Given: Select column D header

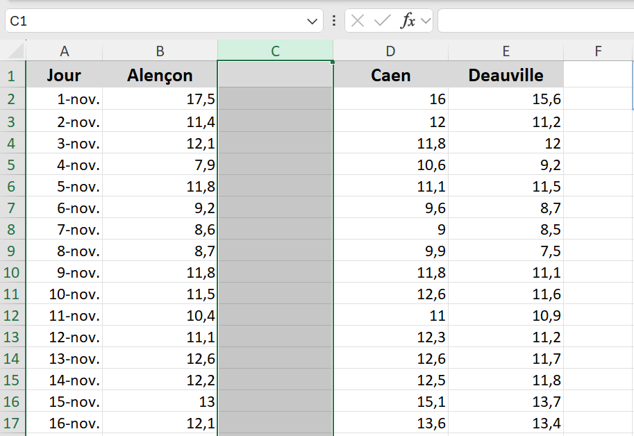Looking at the screenshot, I should [x=390, y=51].
